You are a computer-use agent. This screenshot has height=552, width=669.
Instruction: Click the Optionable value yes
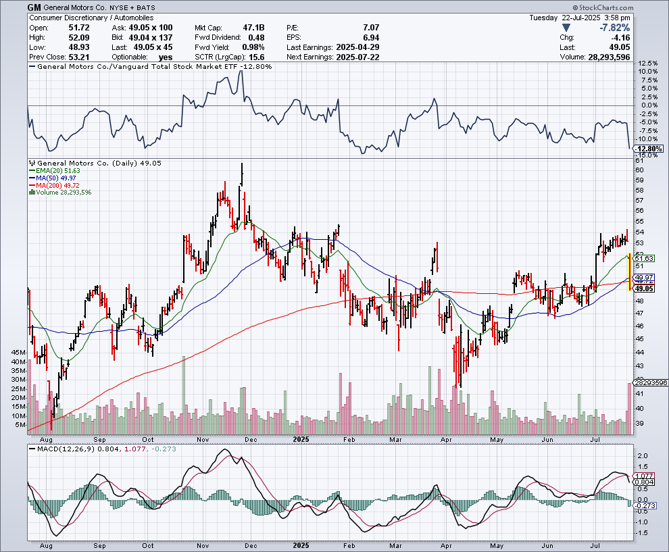[x=165, y=57]
